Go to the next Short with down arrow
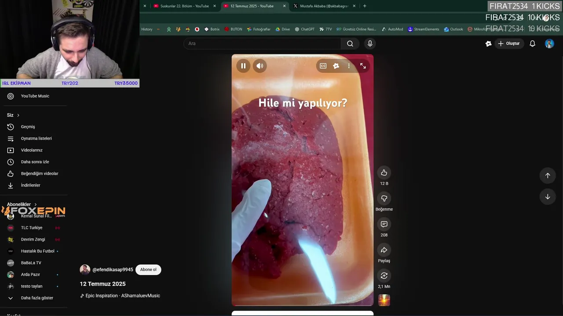 548,197
